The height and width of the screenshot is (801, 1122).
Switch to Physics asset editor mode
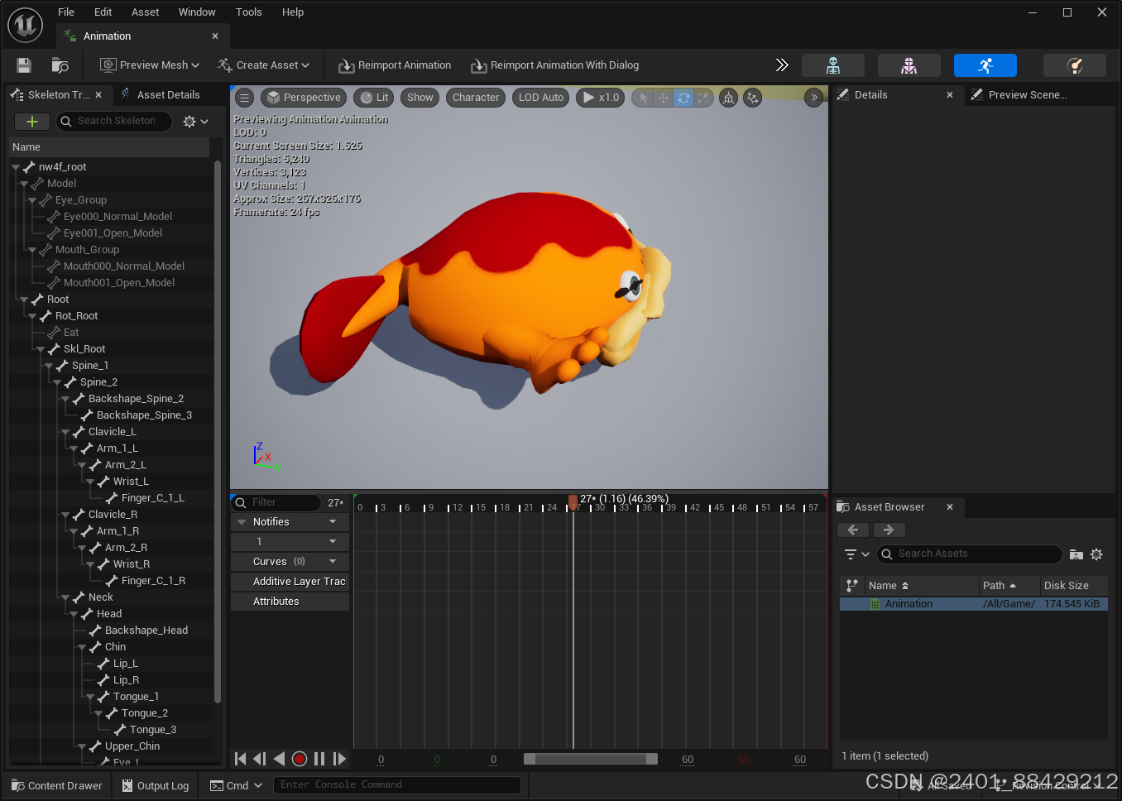(x=1075, y=65)
